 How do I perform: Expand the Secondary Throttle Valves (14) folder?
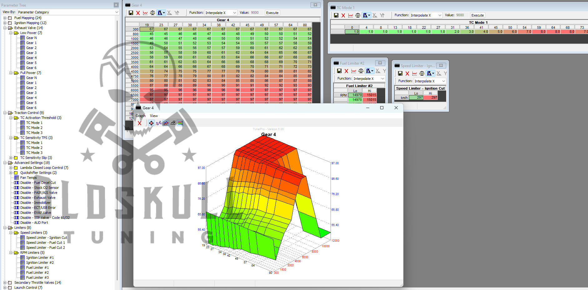(x=5, y=283)
